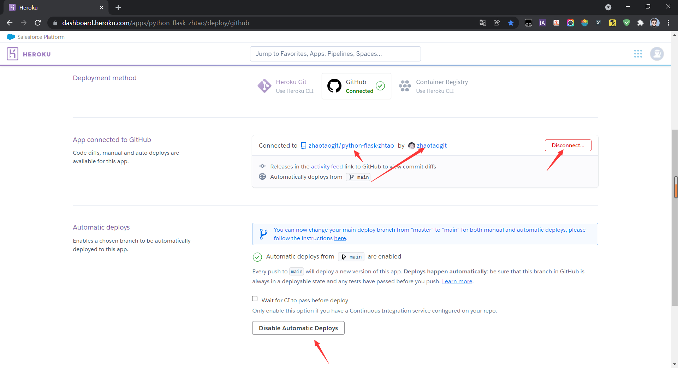The height and width of the screenshot is (368, 678).
Task: Click the translate page icon in address bar
Action: point(483,23)
